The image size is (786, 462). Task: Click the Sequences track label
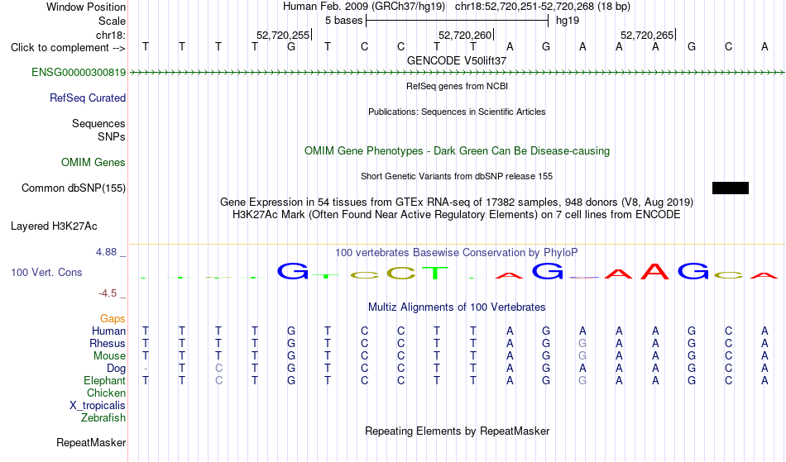[98, 123]
